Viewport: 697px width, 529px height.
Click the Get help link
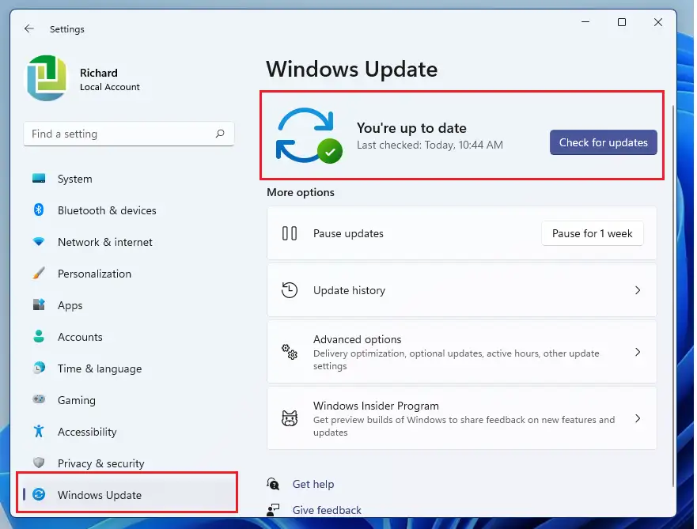coord(313,484)
